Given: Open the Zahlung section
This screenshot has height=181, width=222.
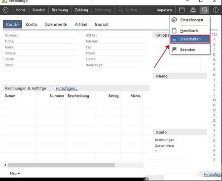Looking at the screenshot, I should coord(81,10).
